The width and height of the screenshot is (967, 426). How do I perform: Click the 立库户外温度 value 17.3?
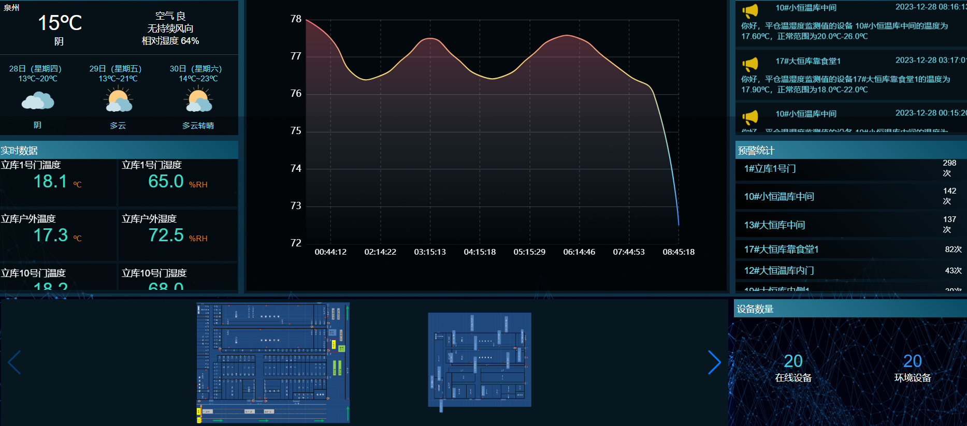50,235
